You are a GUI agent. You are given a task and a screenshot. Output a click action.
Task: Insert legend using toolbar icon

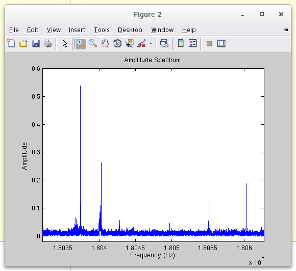click(x=193, y=43)
